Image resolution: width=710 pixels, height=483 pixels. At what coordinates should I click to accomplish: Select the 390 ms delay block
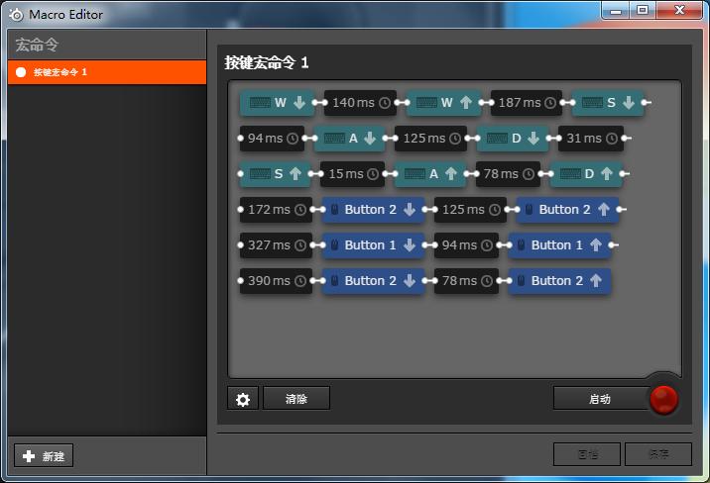pos(276,281)
